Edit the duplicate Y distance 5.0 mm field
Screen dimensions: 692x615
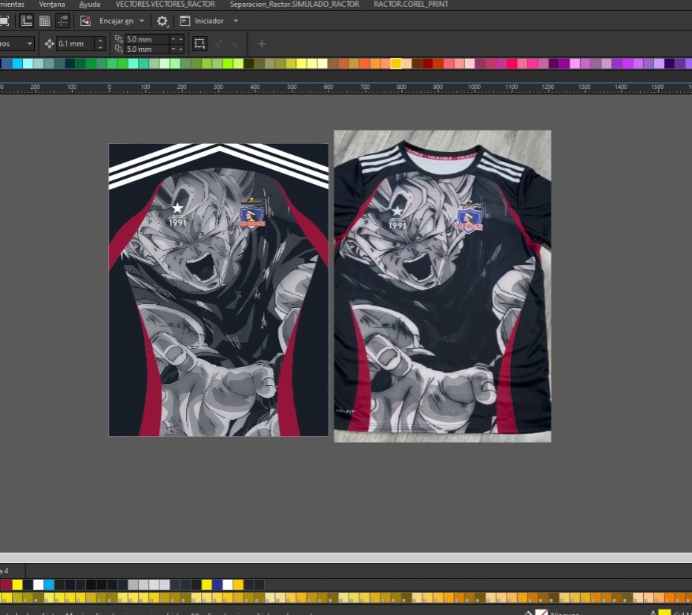click(x=147, y=49)
